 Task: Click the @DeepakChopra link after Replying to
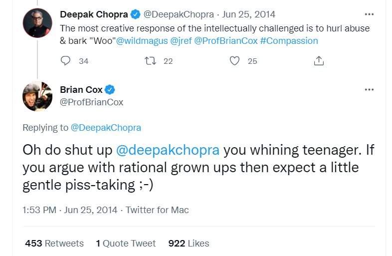click(106, 128)
